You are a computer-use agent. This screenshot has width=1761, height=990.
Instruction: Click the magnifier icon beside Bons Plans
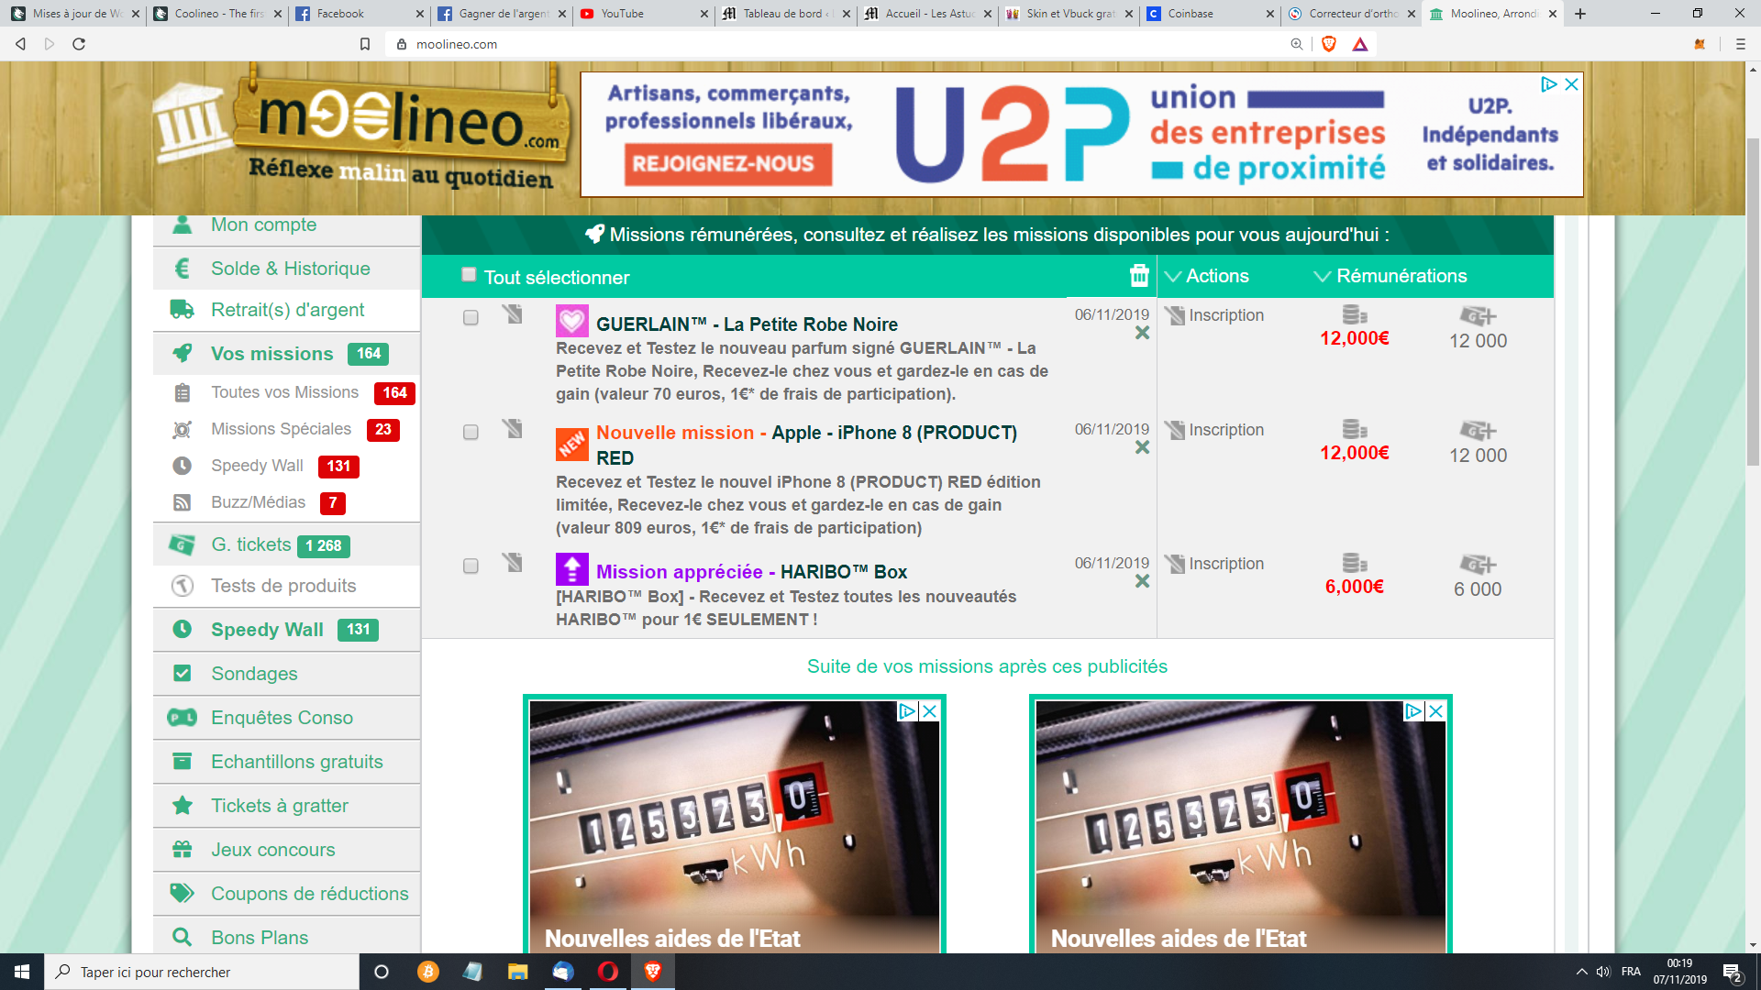tap(183, 938)
